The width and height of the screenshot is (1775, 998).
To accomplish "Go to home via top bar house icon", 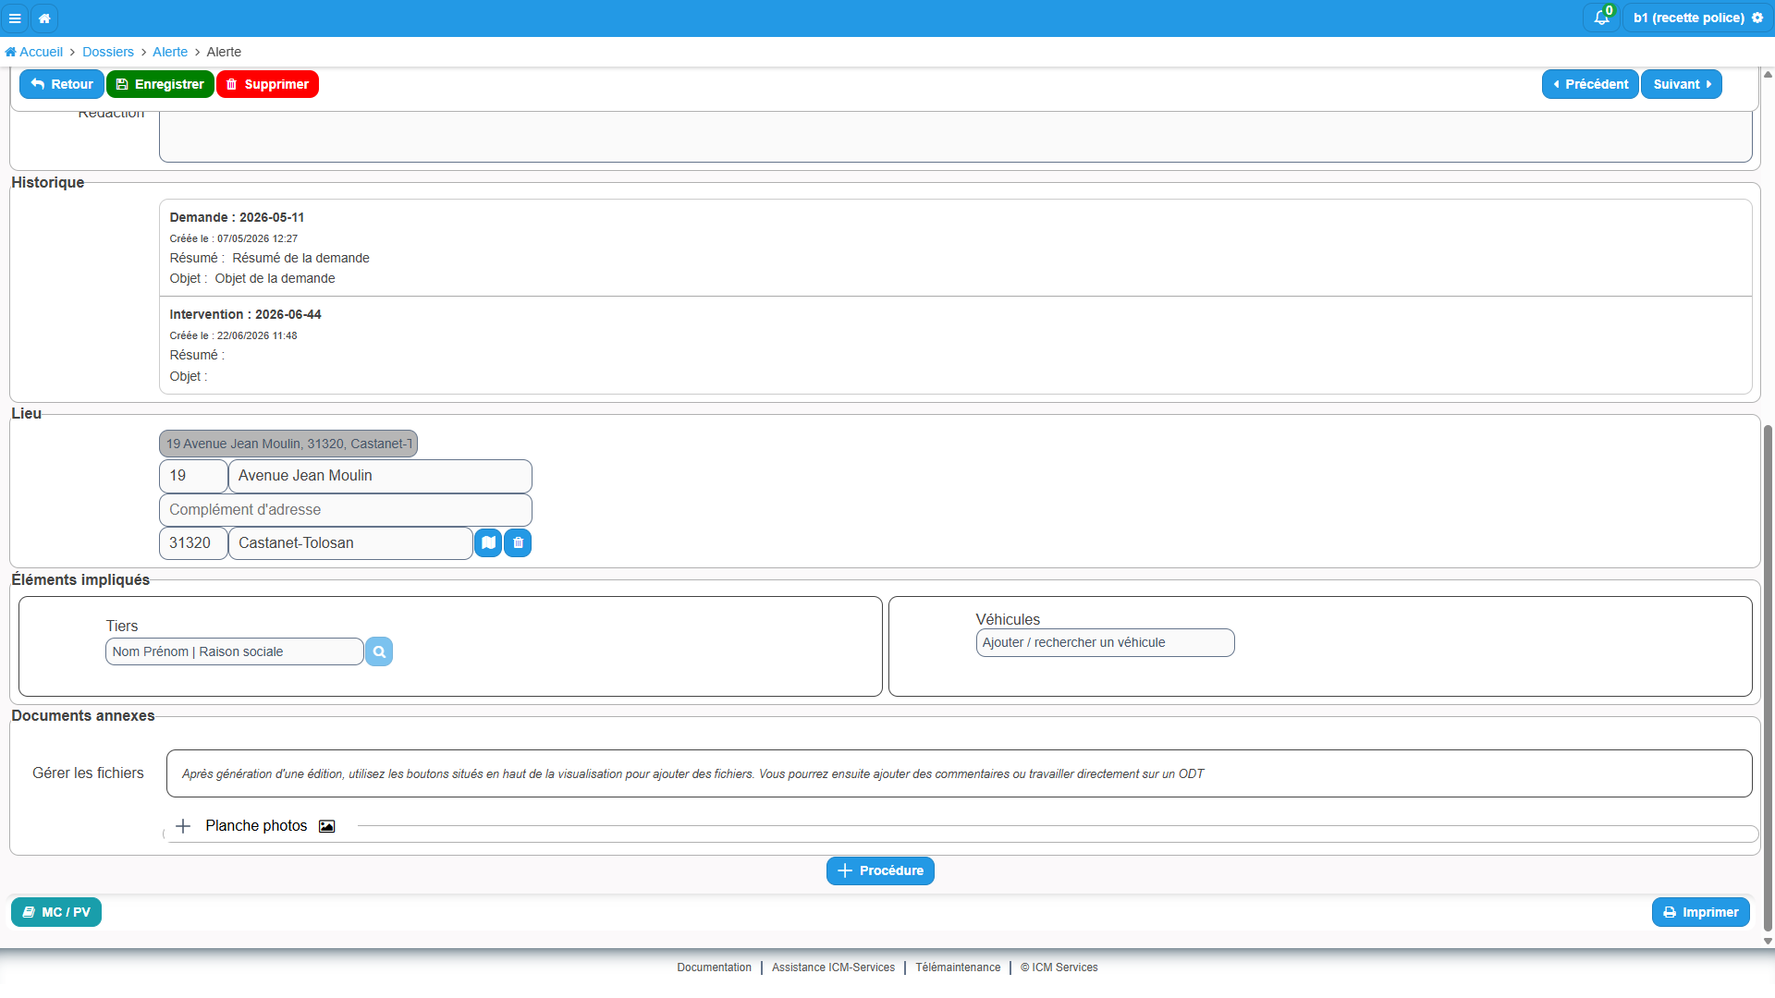I will 44,18.
